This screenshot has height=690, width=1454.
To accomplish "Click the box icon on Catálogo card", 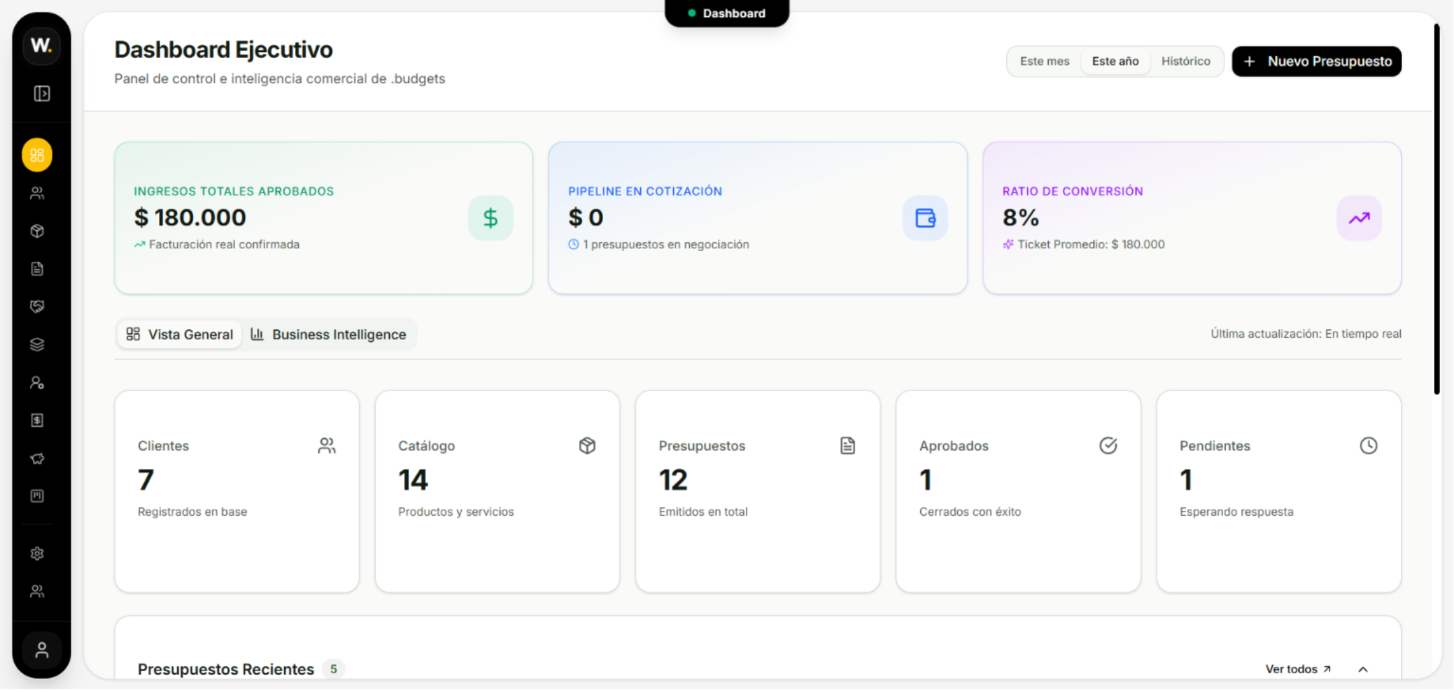I will pyautogui.click(x=587, y=446).
